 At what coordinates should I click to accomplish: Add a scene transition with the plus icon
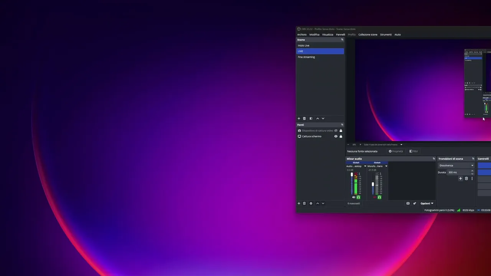pos(461,179)
